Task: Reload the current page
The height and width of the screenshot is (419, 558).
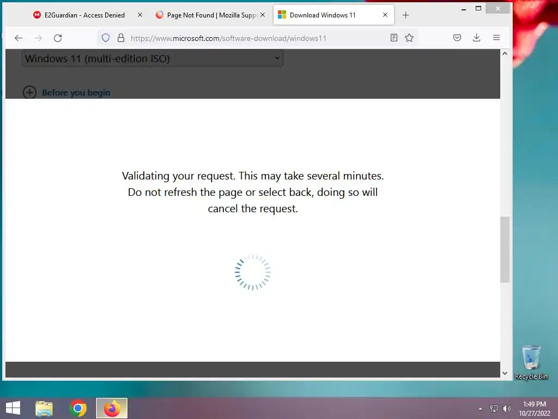Action: 58,38
